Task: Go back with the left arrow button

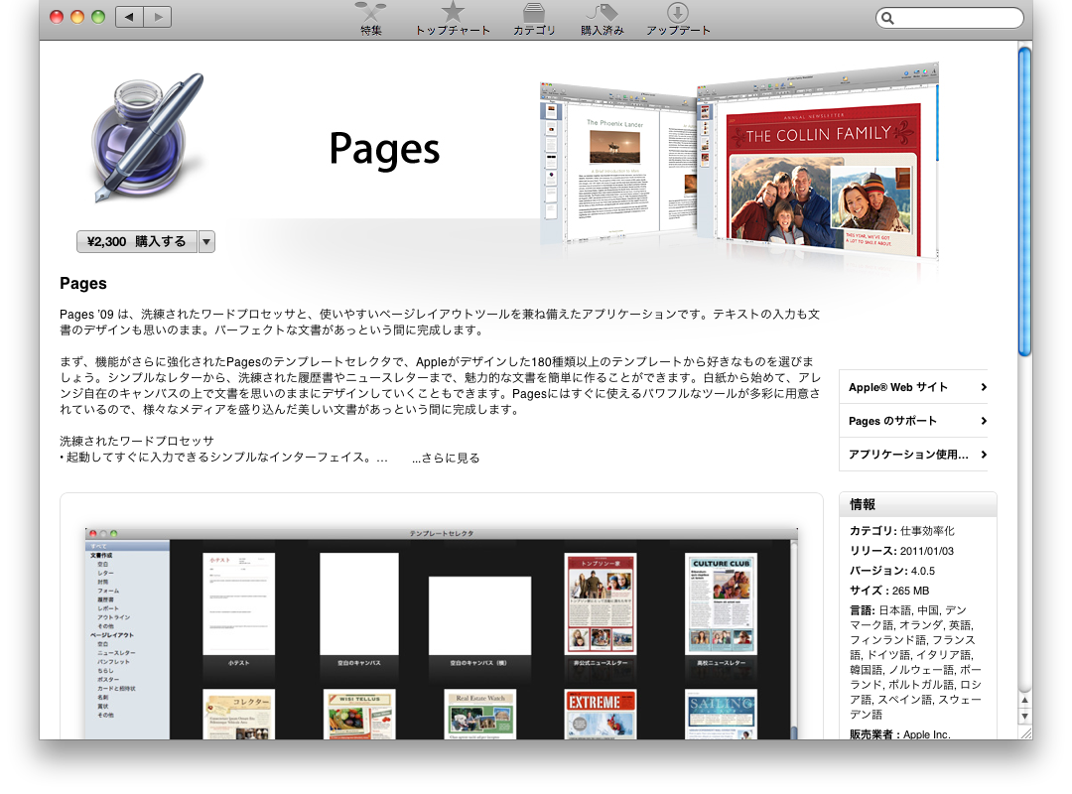Action: [129, 17]
